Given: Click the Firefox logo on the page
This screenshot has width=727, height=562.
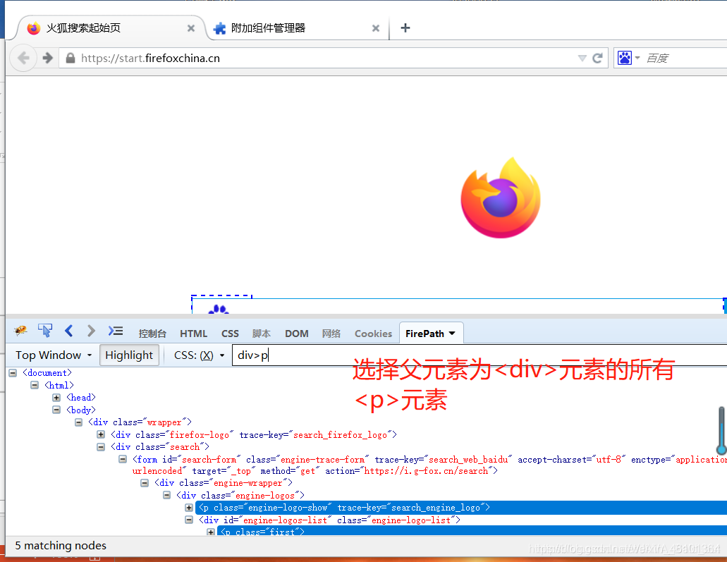Looking at the screenshot, I should click(x=501, y=197).
